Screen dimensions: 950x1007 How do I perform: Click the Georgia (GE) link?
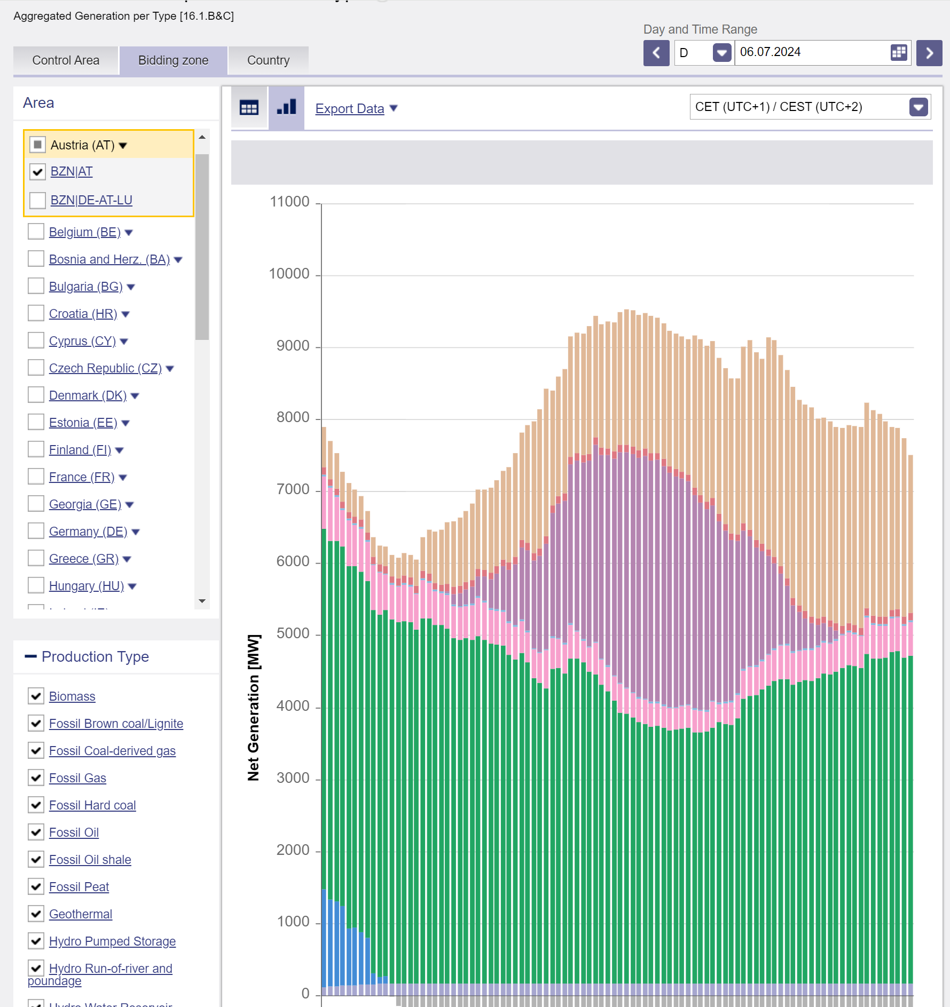point(85,504)
